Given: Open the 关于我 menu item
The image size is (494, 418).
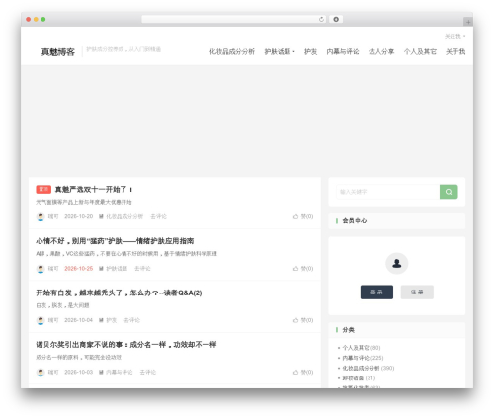Looking at the screenshot, I should point(455,51).
